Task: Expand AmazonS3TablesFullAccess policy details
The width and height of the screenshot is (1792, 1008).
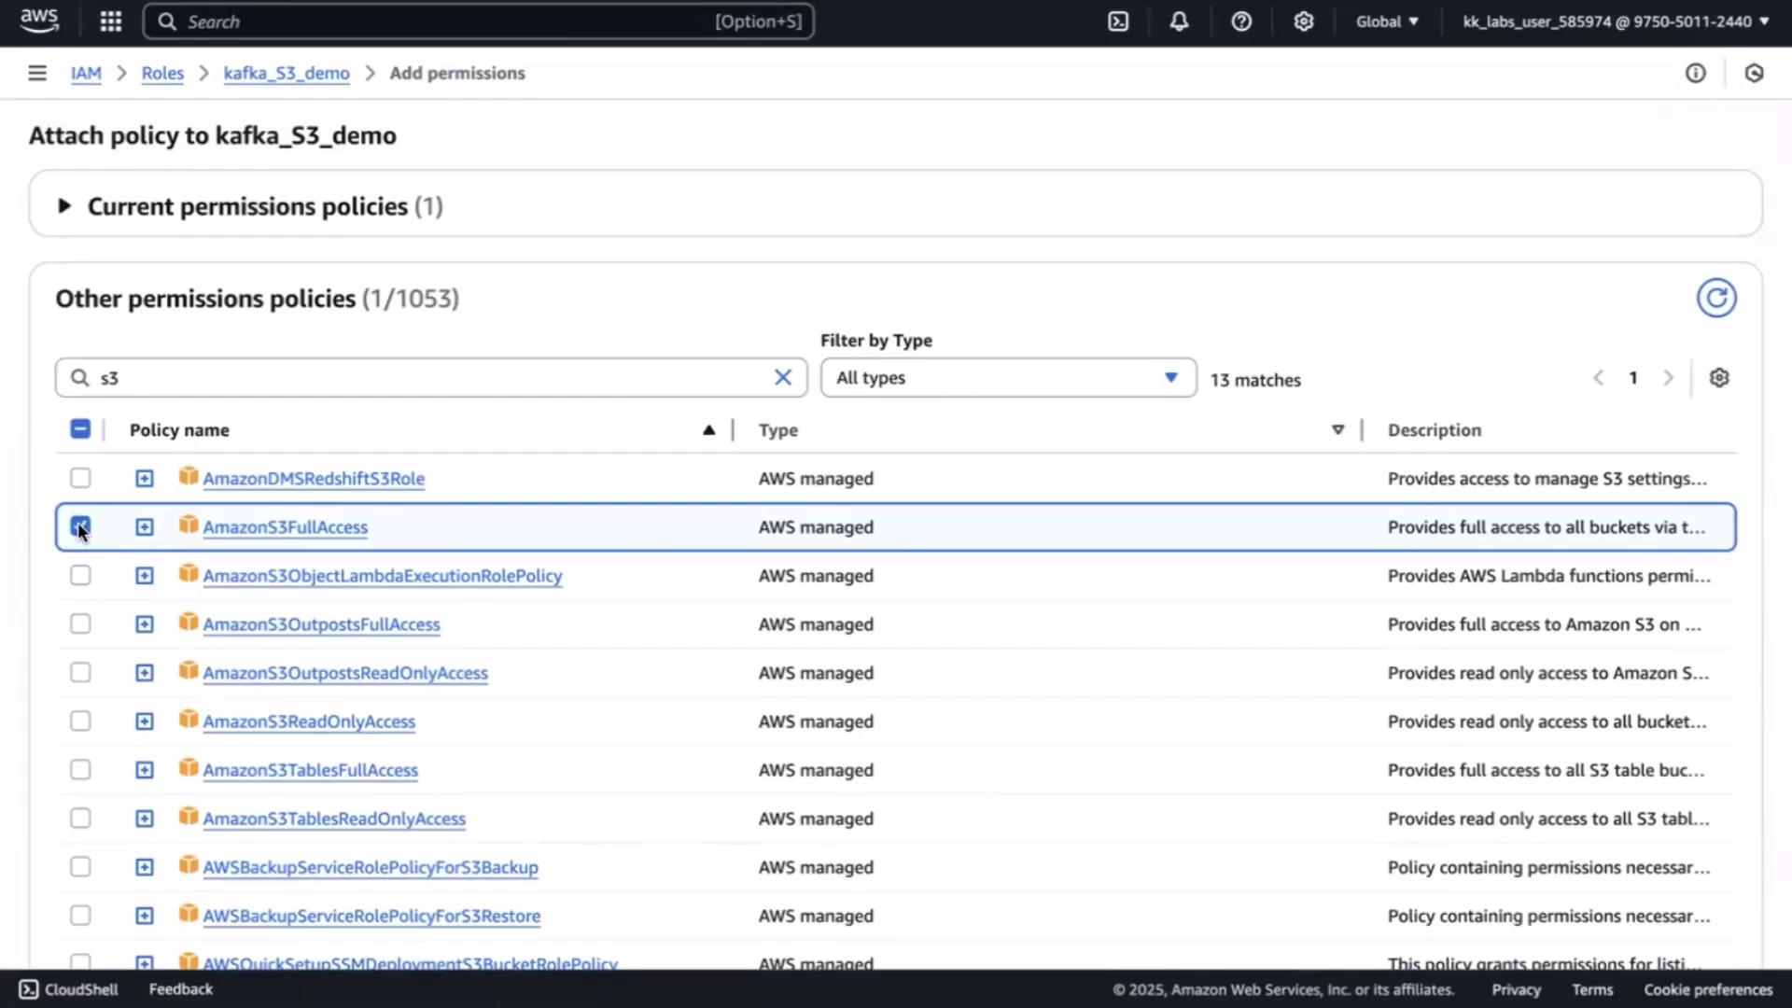Action: pyautogui.click(x=145, y=770)
